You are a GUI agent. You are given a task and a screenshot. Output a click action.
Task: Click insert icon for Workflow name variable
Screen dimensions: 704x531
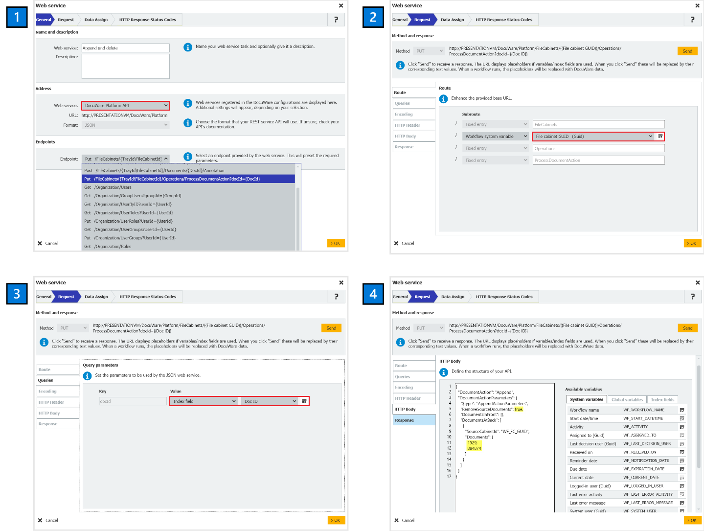point(681,410)
